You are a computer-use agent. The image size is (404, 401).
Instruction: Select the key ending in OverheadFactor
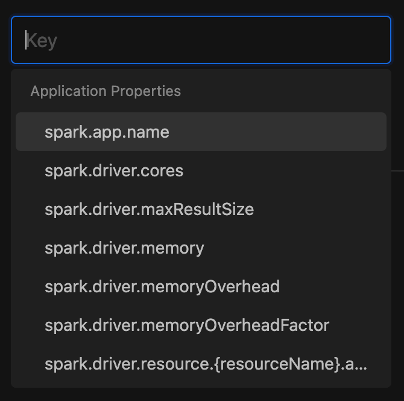tap(201, 325)
